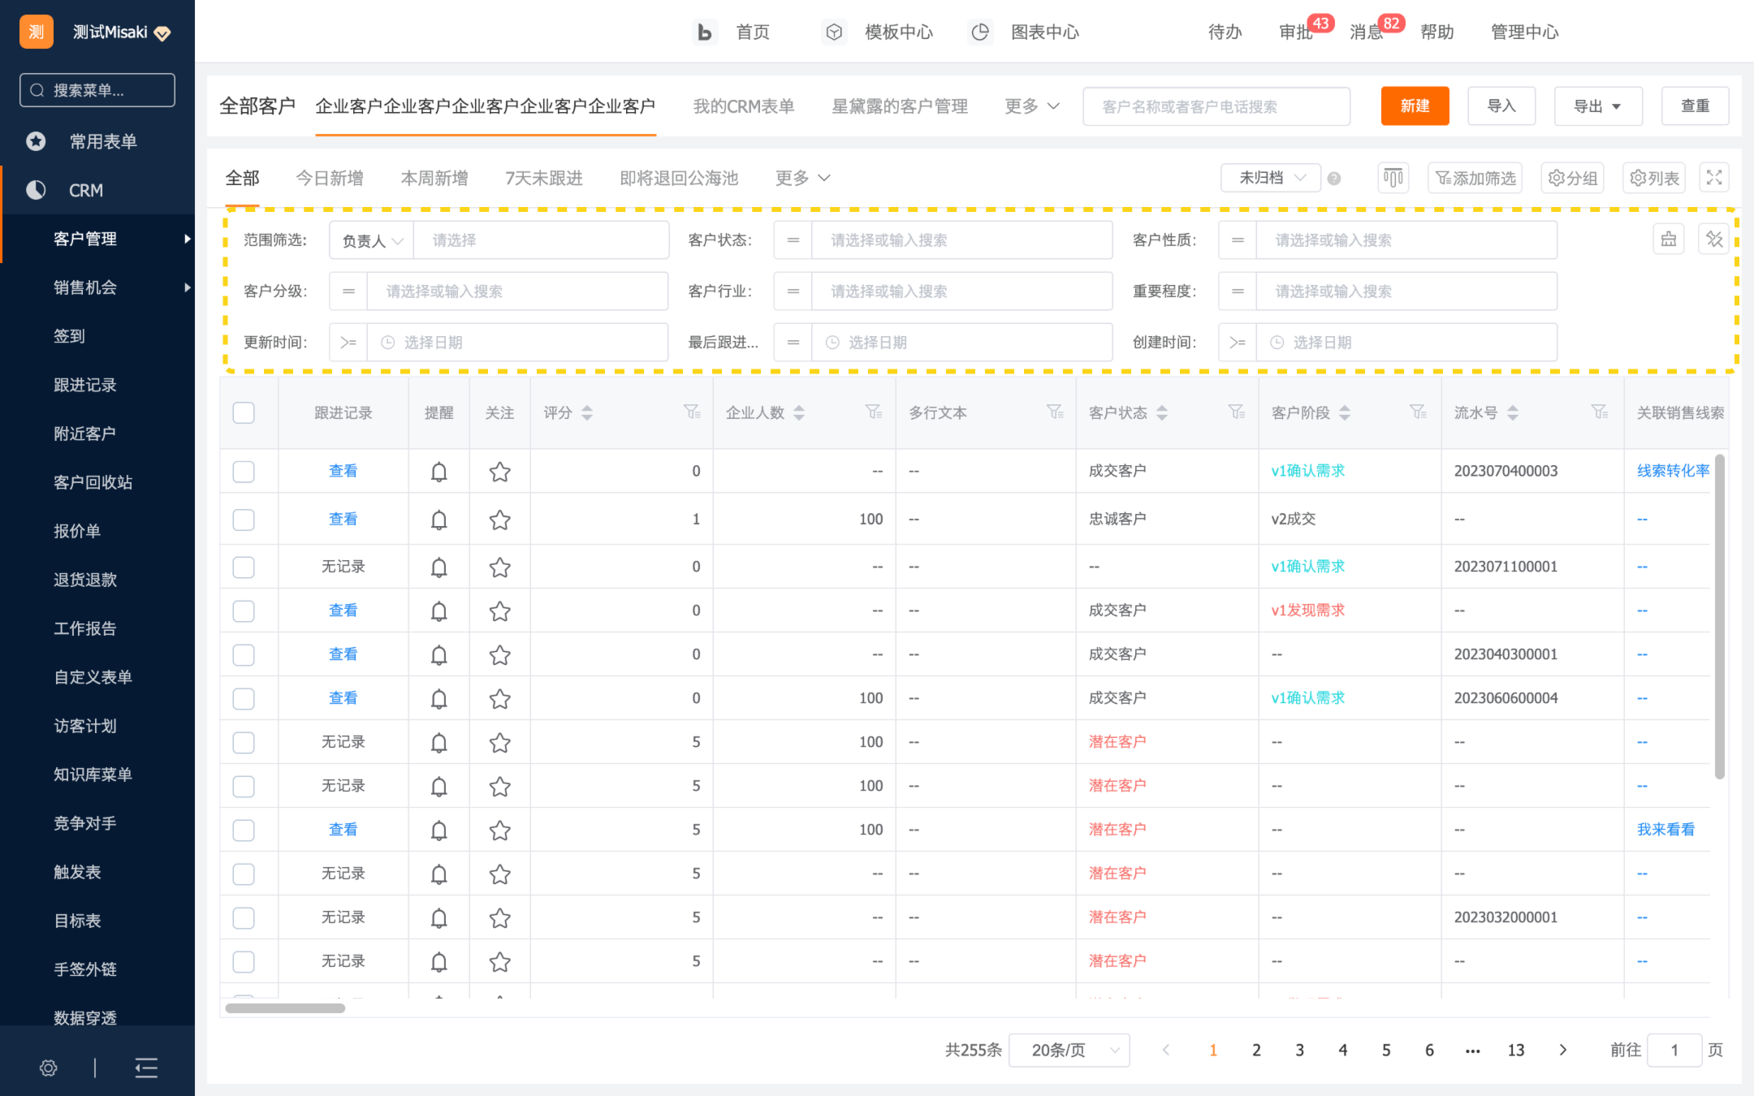
Task: Switch to the 7天未跟进 view tab
Action: [x=544, y=178]
